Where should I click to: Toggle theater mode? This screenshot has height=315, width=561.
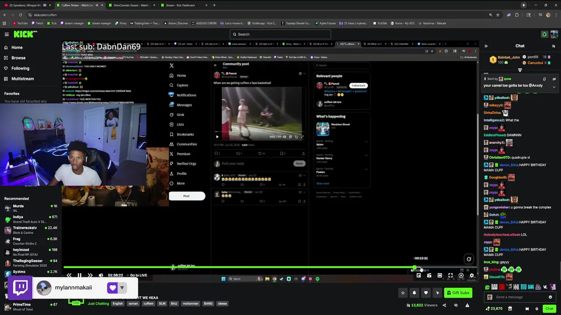tap(440, 276)
